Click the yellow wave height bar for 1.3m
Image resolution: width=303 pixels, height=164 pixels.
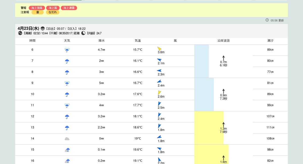[x=209, y=128]
